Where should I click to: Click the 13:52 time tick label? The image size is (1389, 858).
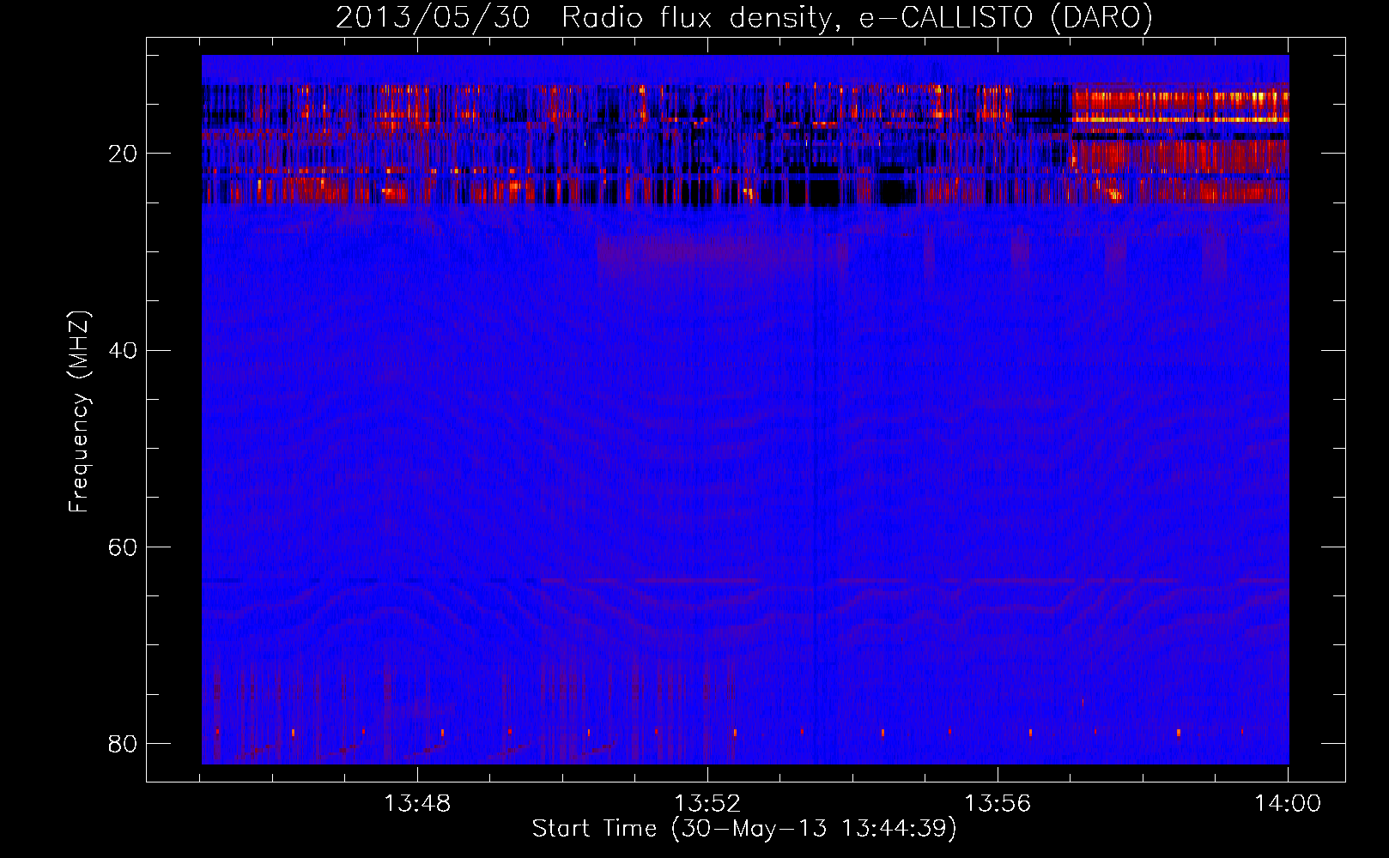(x=707, y=804)
